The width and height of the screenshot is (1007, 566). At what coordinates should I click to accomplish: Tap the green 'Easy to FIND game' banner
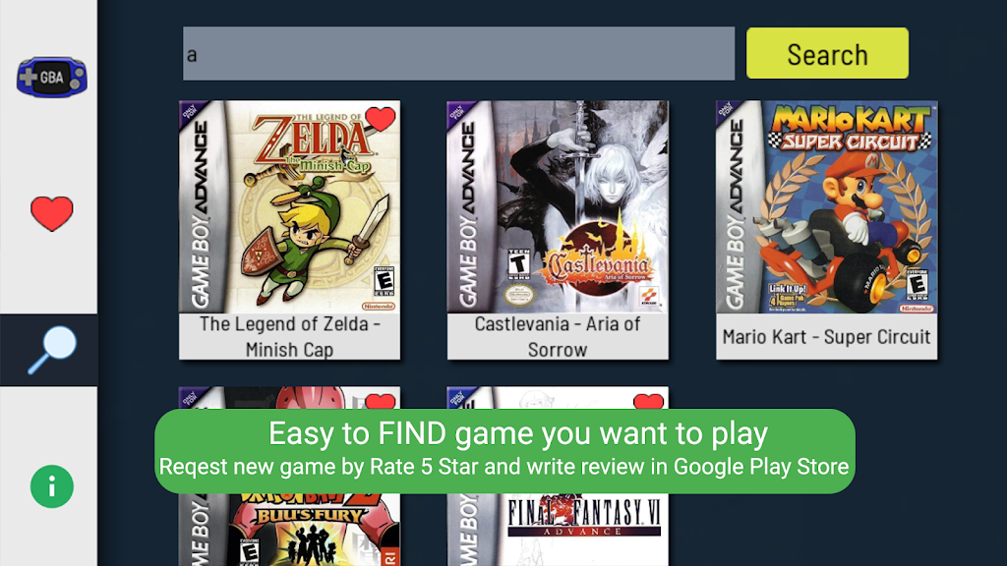pyautogui.click(x=504, y=451)
